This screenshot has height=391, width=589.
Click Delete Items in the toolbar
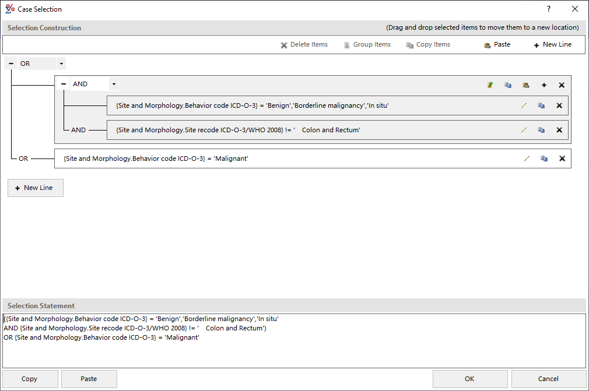click(x=304, y=44)
